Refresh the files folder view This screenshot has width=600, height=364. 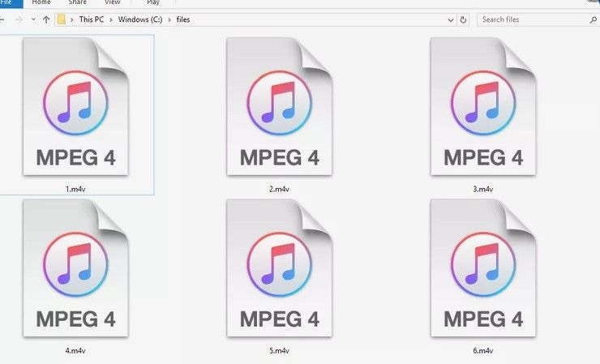tap(463, 20)
